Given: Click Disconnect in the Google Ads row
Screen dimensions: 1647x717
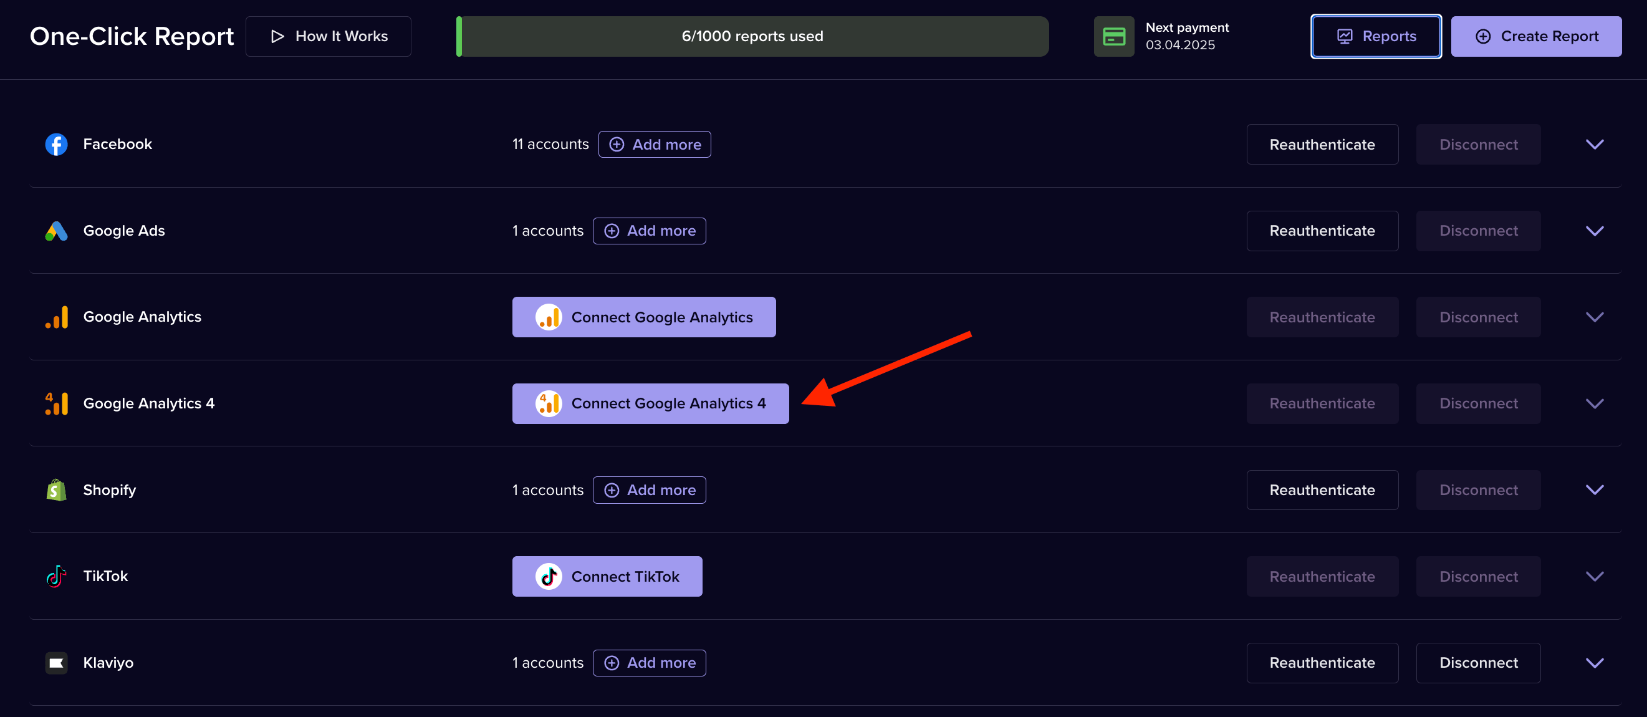Looking at the screenshot, I should (x=1478, y=231).
